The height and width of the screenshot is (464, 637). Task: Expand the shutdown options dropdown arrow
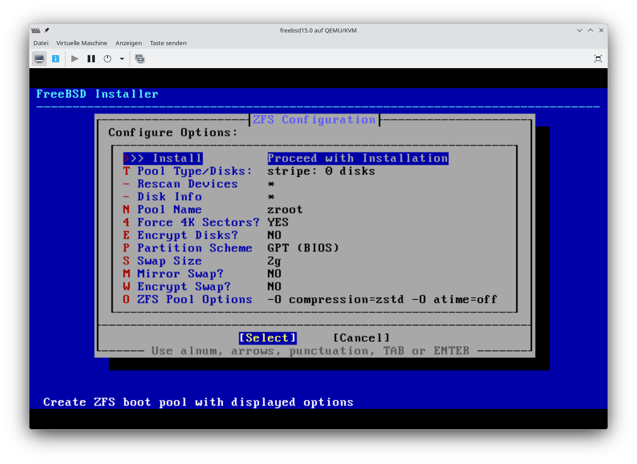click(122, 59)
